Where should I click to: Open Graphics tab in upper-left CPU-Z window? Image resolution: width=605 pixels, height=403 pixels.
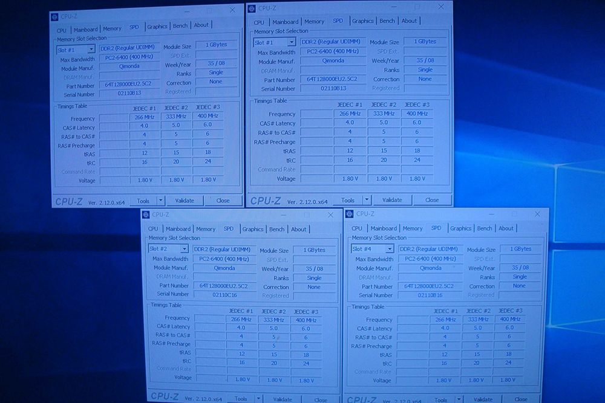click(157, 27)
